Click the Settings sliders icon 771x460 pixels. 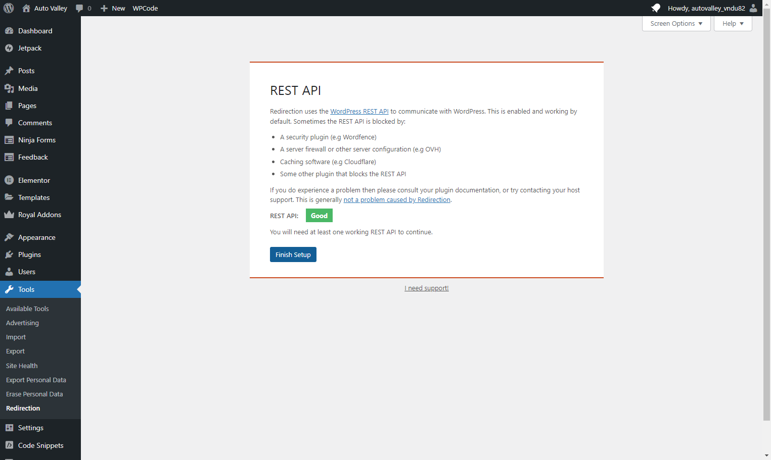9,428
